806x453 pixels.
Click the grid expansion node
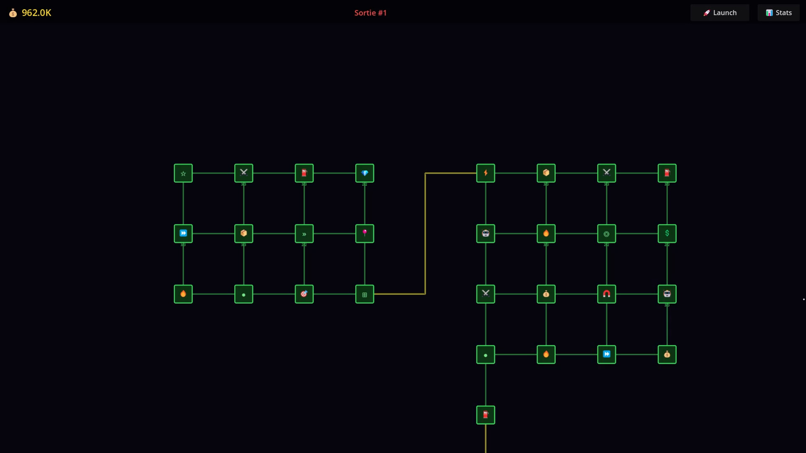(x=365, y=294)
